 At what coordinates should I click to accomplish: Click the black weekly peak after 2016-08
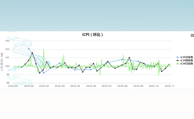(x=129, y=58)
